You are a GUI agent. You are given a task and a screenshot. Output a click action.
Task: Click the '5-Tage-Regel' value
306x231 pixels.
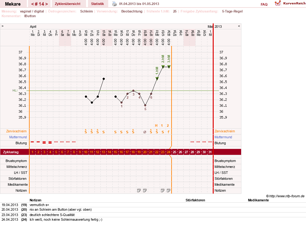point(232,11)
